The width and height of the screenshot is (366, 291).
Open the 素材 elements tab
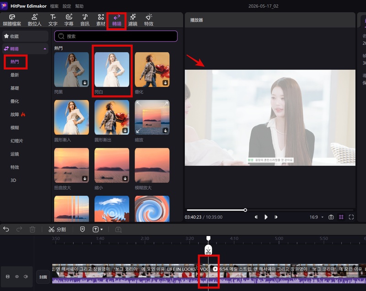tap(101, 20)
